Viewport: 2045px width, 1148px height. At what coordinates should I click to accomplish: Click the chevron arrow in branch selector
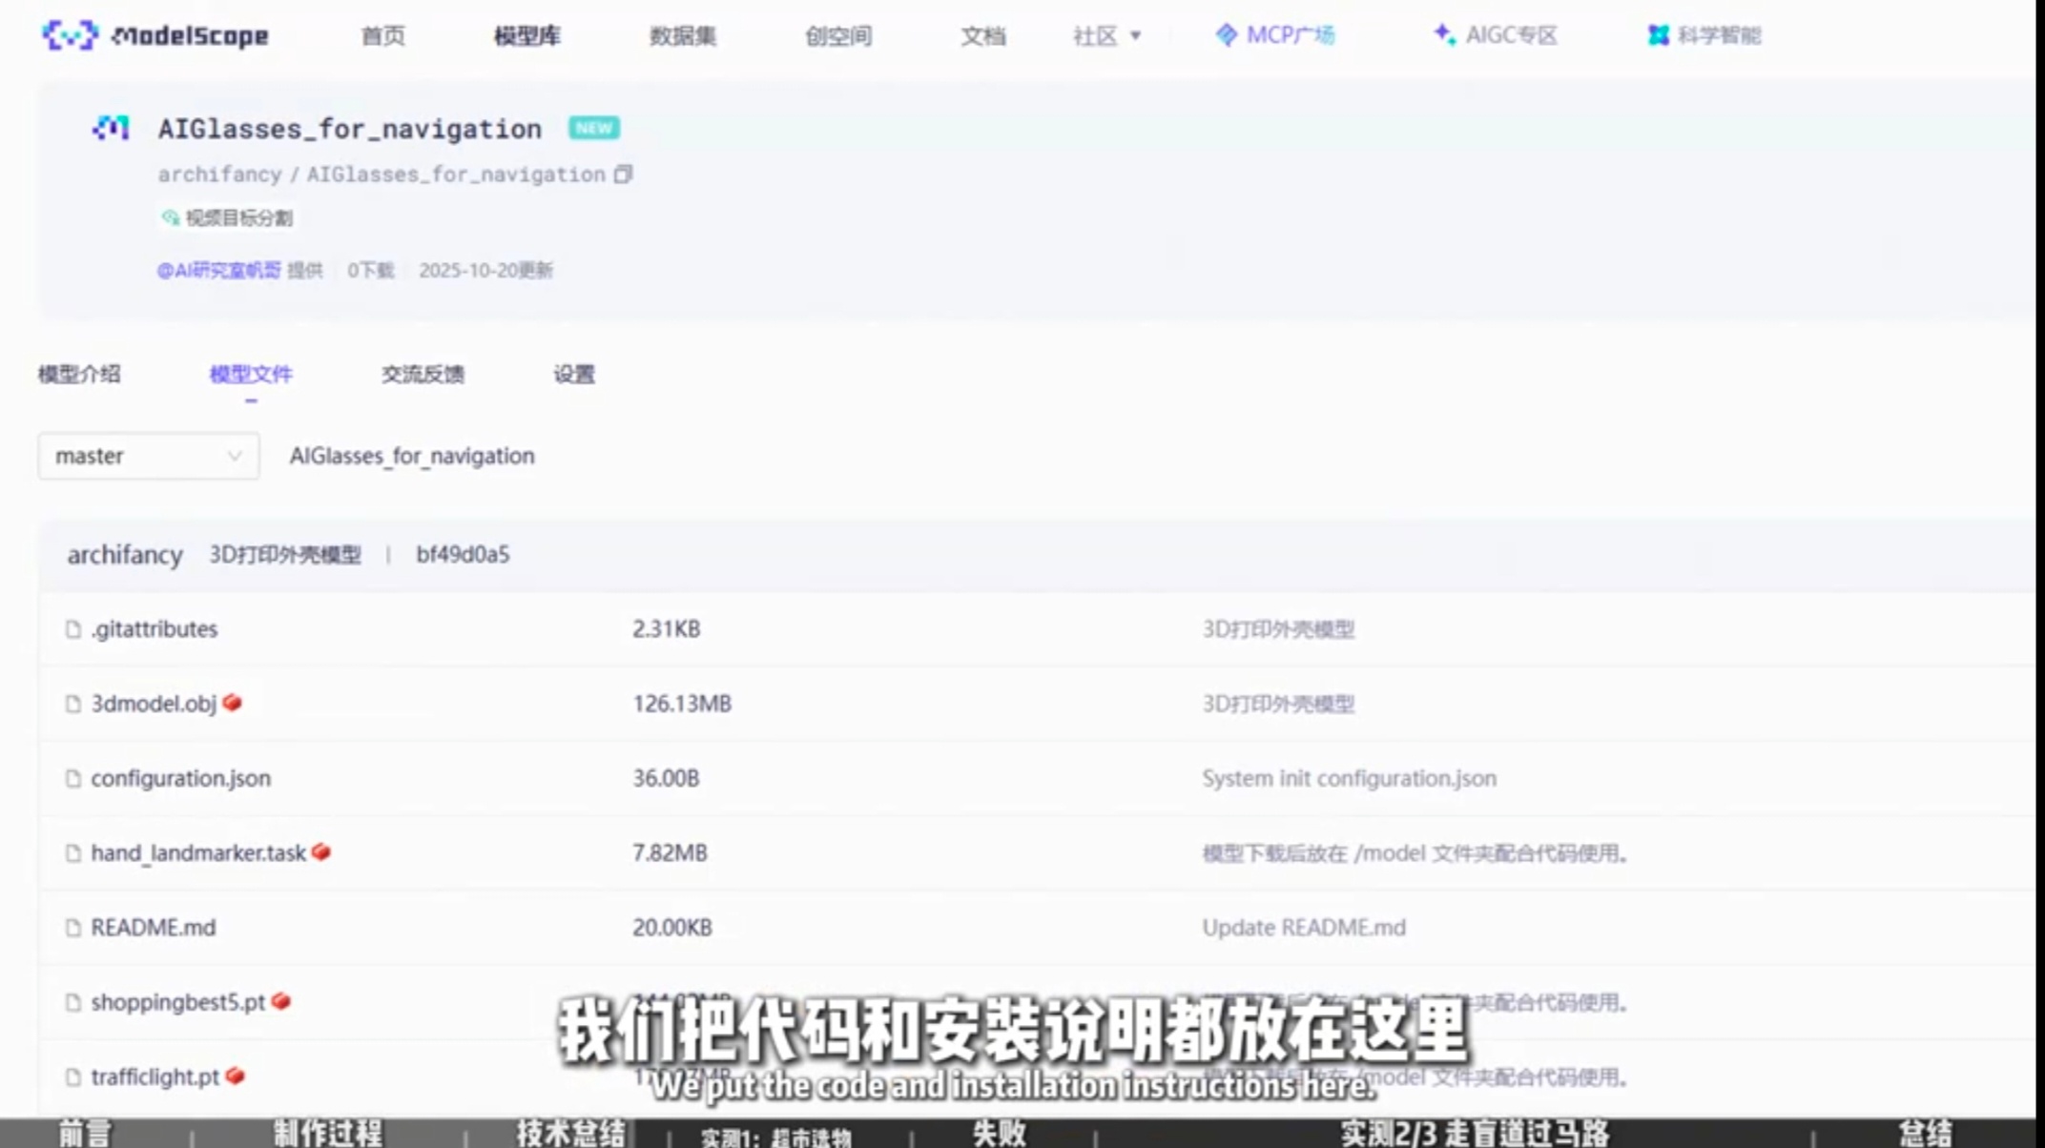234,456
